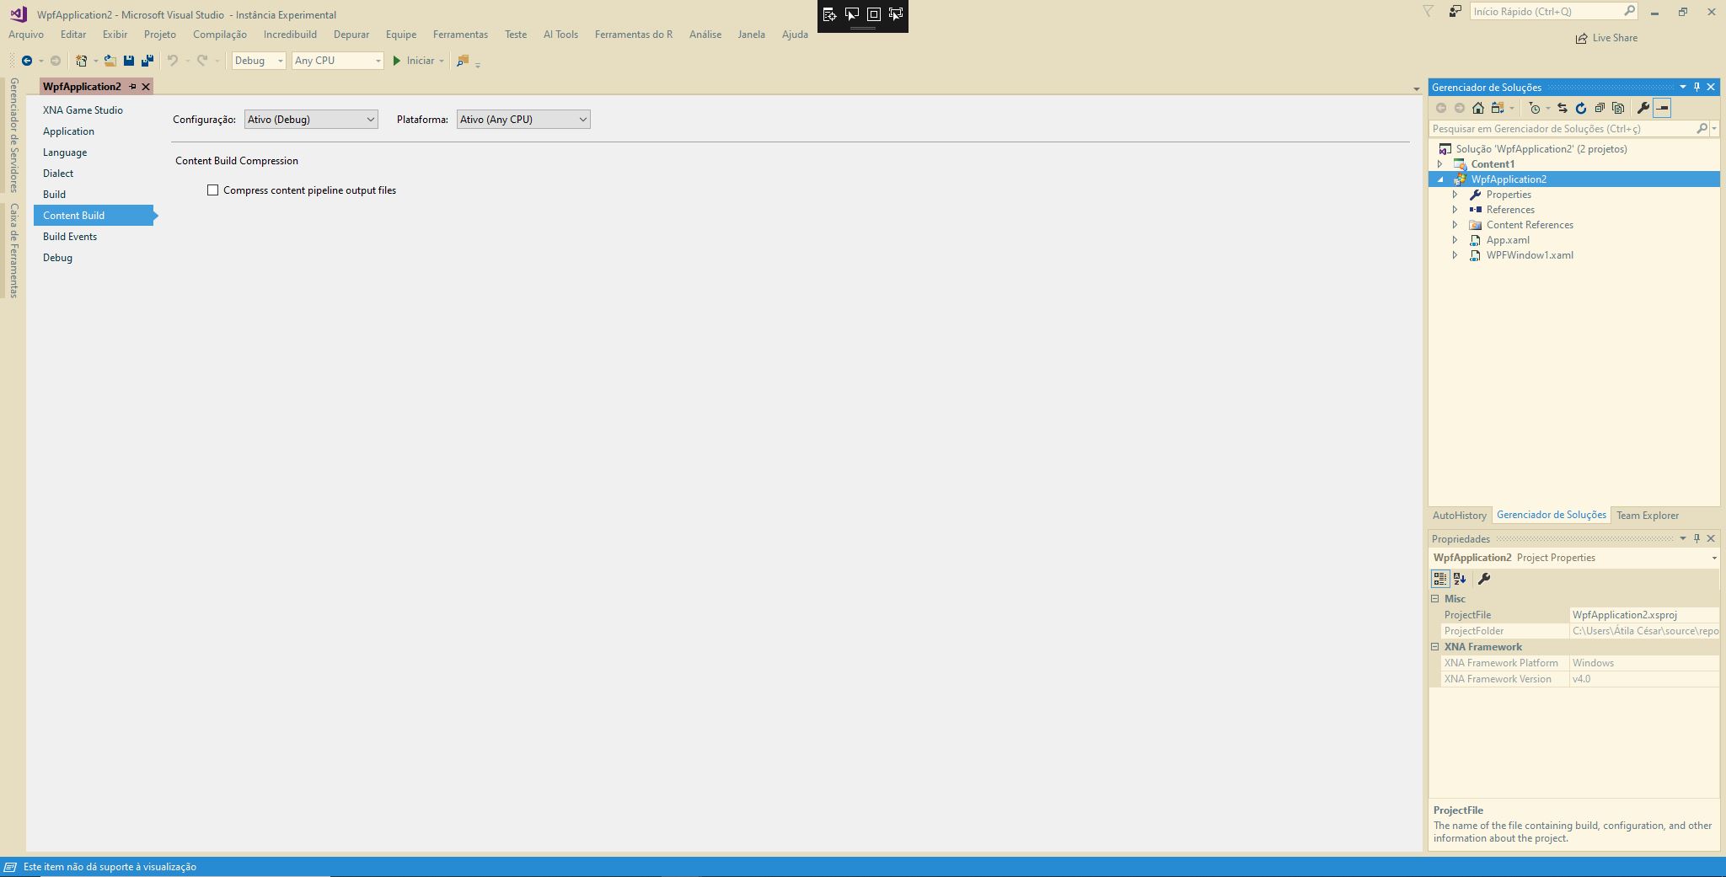Switch to the Team Explorer tab
The width and height of the screenshot is (1726, 877).
(1650, 515)
